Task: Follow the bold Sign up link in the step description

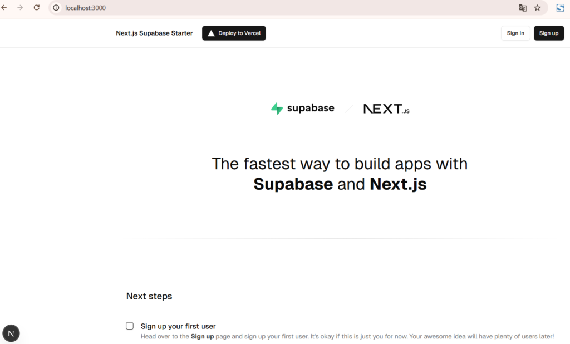Action: [x=202, y=337]
